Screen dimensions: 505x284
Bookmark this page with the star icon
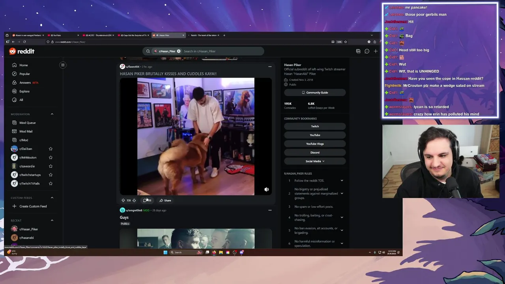click(345, 42)
